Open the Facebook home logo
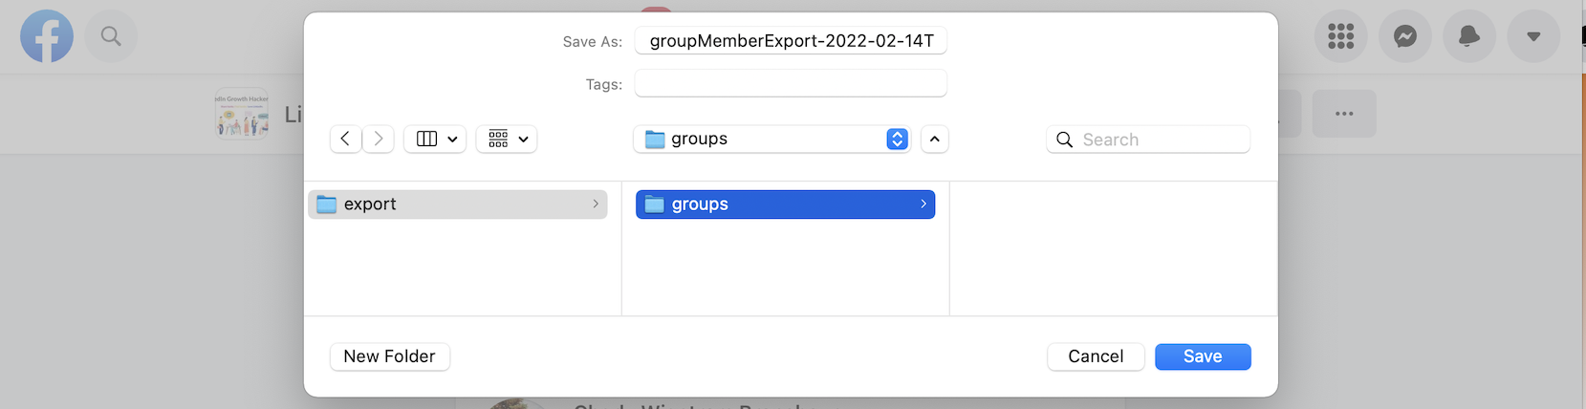Image resolution: width=1586 pixels, height=409 pixels. (47, 36)
